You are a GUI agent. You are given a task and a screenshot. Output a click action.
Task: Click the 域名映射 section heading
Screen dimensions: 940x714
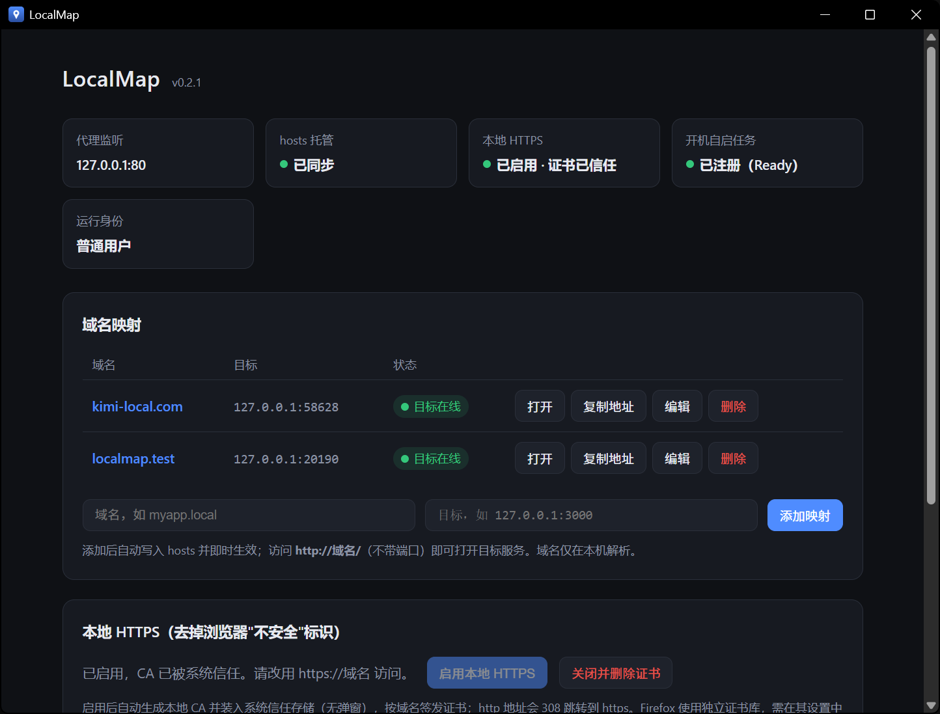pos(112,325)
